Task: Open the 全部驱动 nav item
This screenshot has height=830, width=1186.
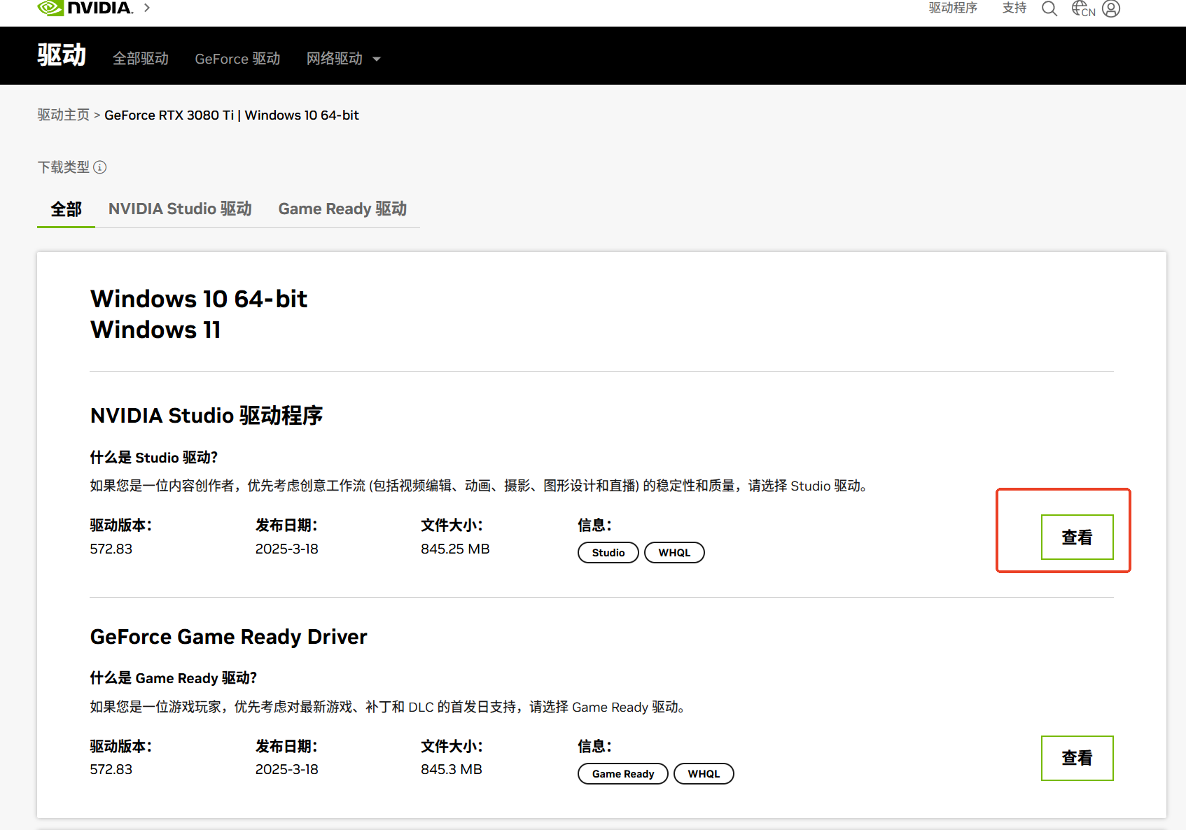Action: click(x=141, y=59)
